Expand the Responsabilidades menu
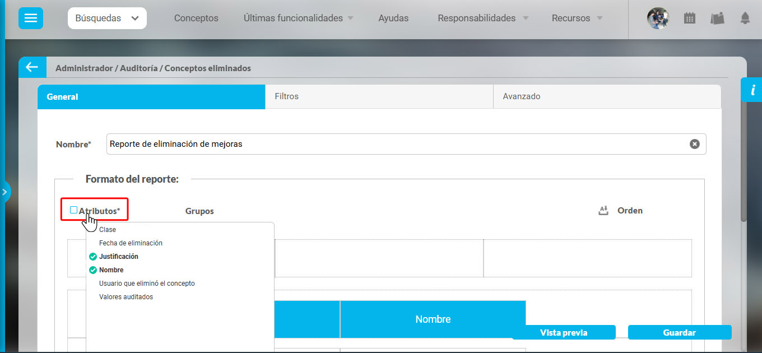 [483, 18]
